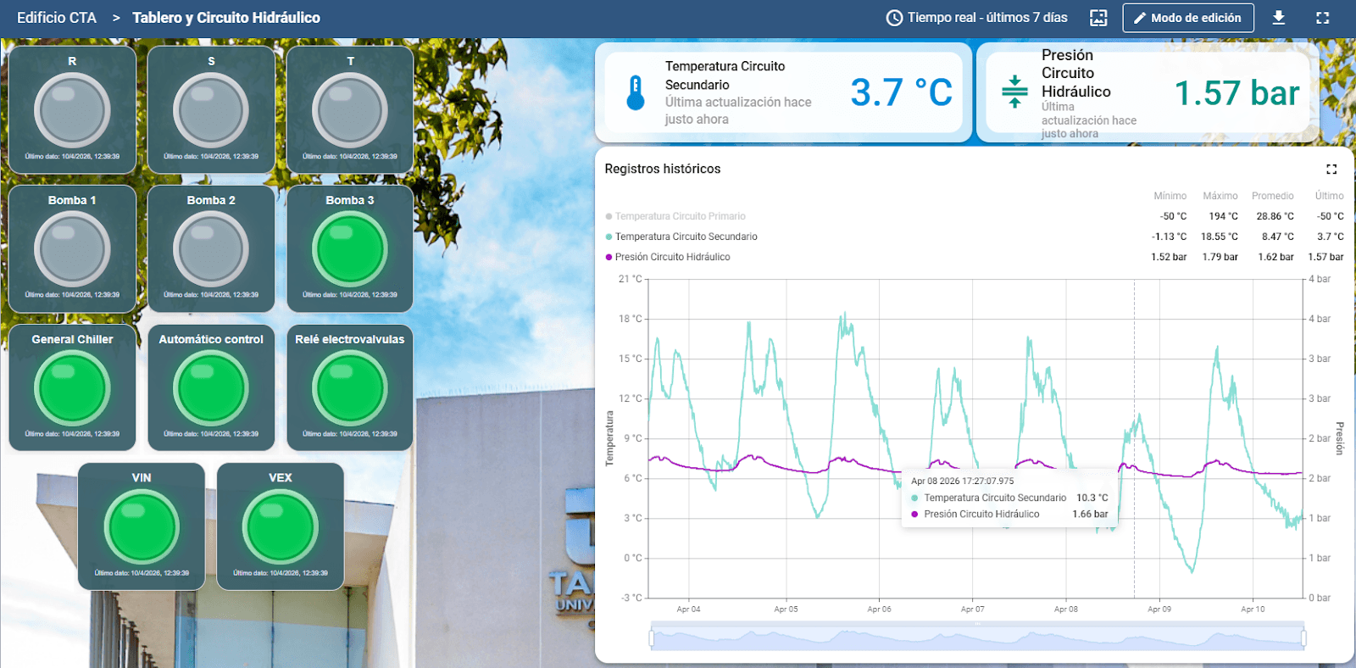
Task: Click the Temperatura Circuito Secundario card title
Action: point(725,75)
